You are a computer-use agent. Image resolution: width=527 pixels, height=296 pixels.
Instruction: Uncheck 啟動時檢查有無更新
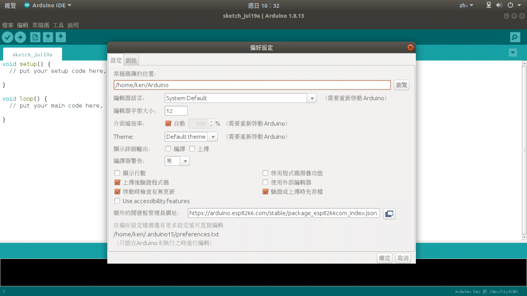(117, 192)
